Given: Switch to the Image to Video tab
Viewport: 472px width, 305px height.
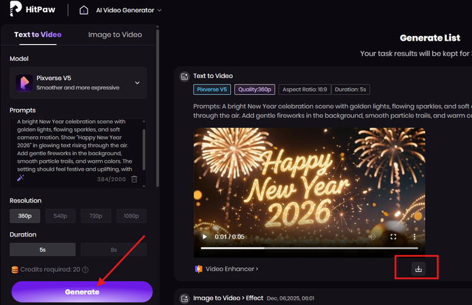Looking at the screenshot, I should pos(115,35).
